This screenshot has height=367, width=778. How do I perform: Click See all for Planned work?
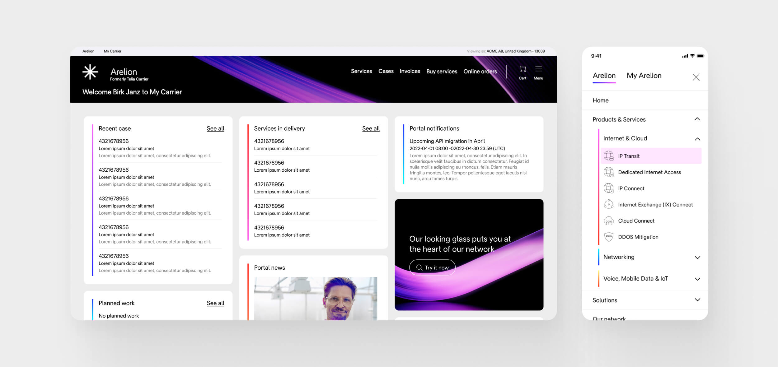[x=215, y=303]
